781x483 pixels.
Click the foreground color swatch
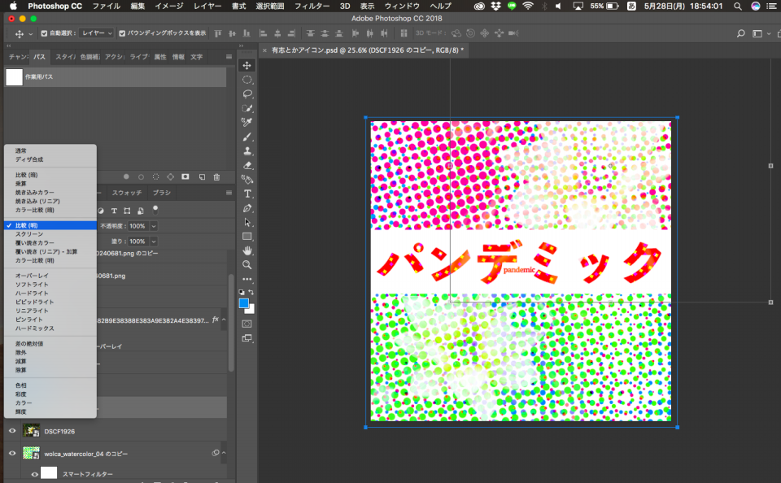click(244, 303)
